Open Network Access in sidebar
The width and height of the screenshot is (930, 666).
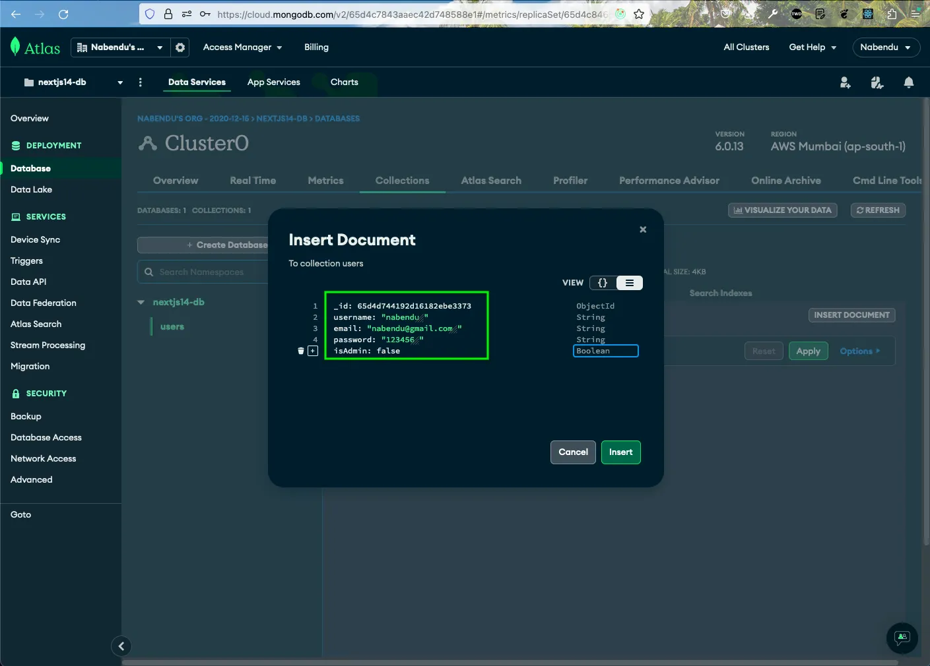pyautogui.click(x=44, y=459)
